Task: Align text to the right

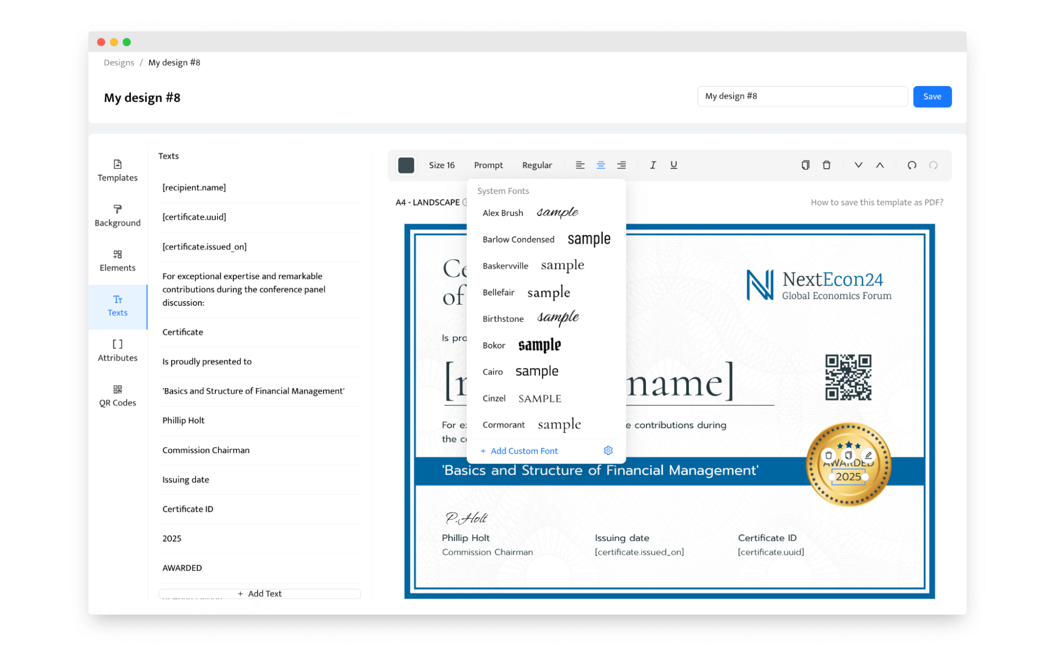Action: pos(622,165)
